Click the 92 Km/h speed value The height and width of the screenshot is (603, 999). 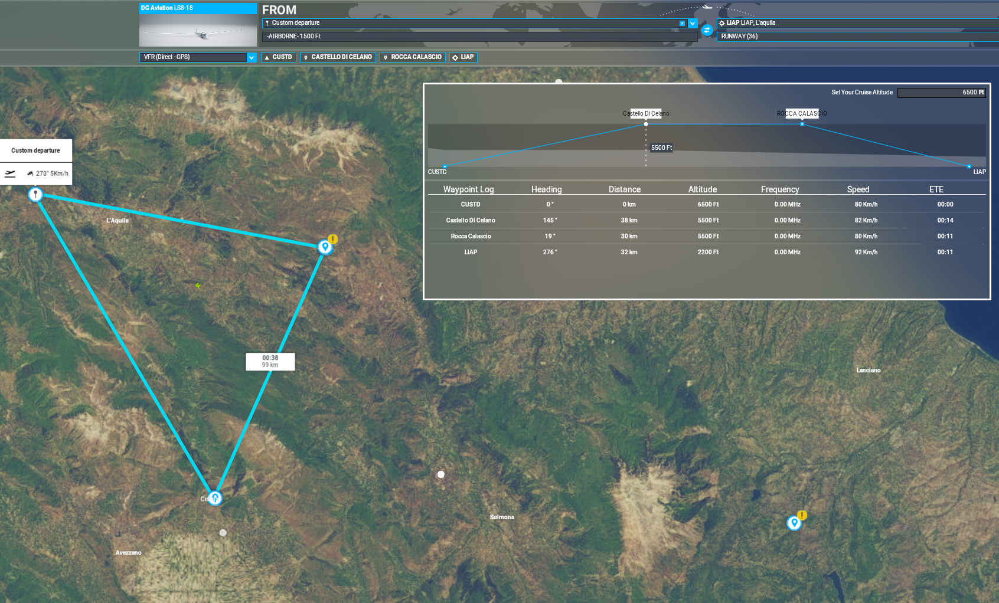tap(866, 253)
